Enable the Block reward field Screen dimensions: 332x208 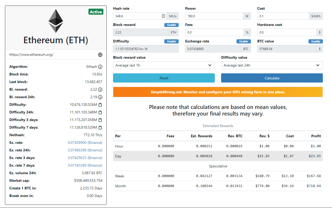tap(172, 25)
